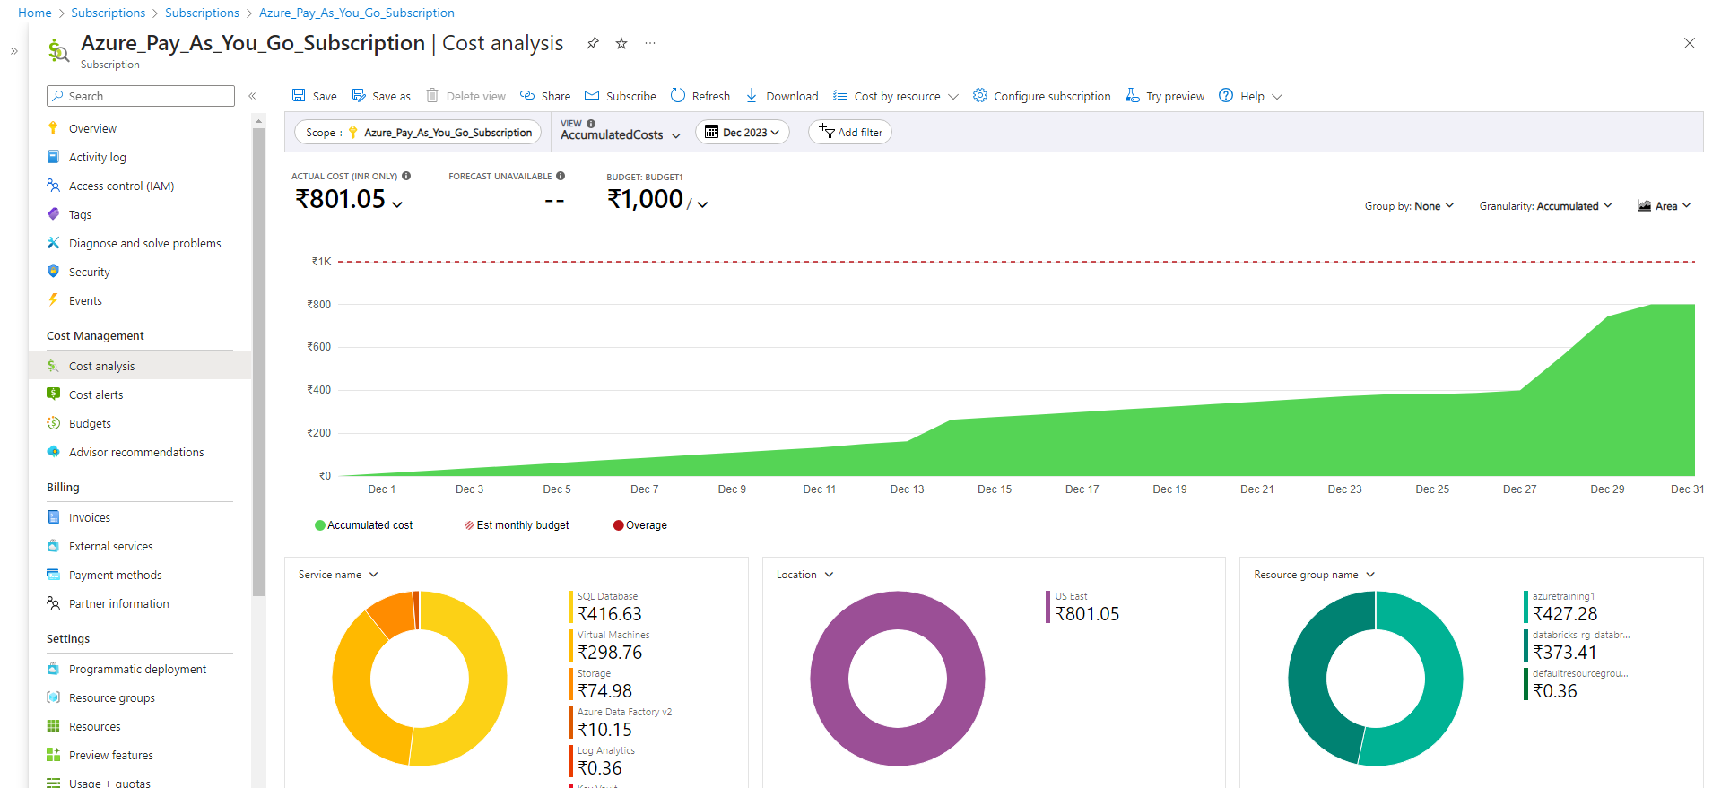The height and width of the screenshot is (788, 1721).
Task: Open Access control (IAM) menu item
Action: 121,186
